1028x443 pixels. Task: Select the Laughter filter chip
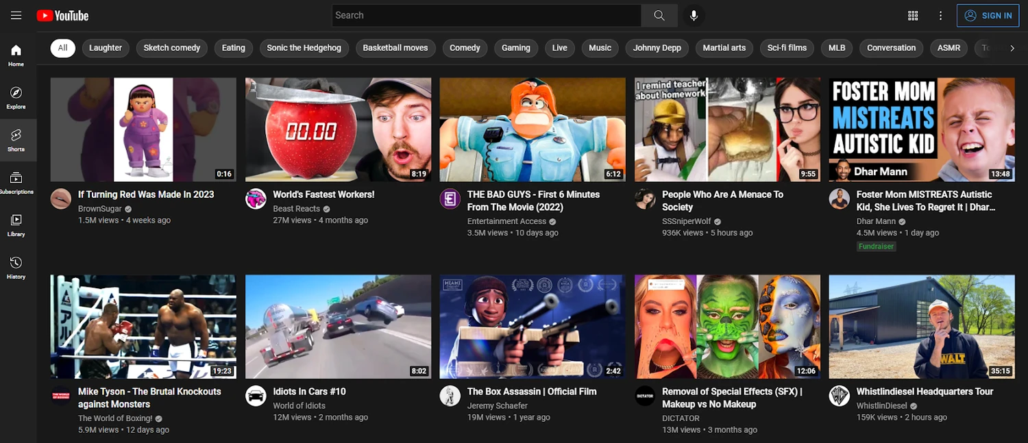coord(106,48)
